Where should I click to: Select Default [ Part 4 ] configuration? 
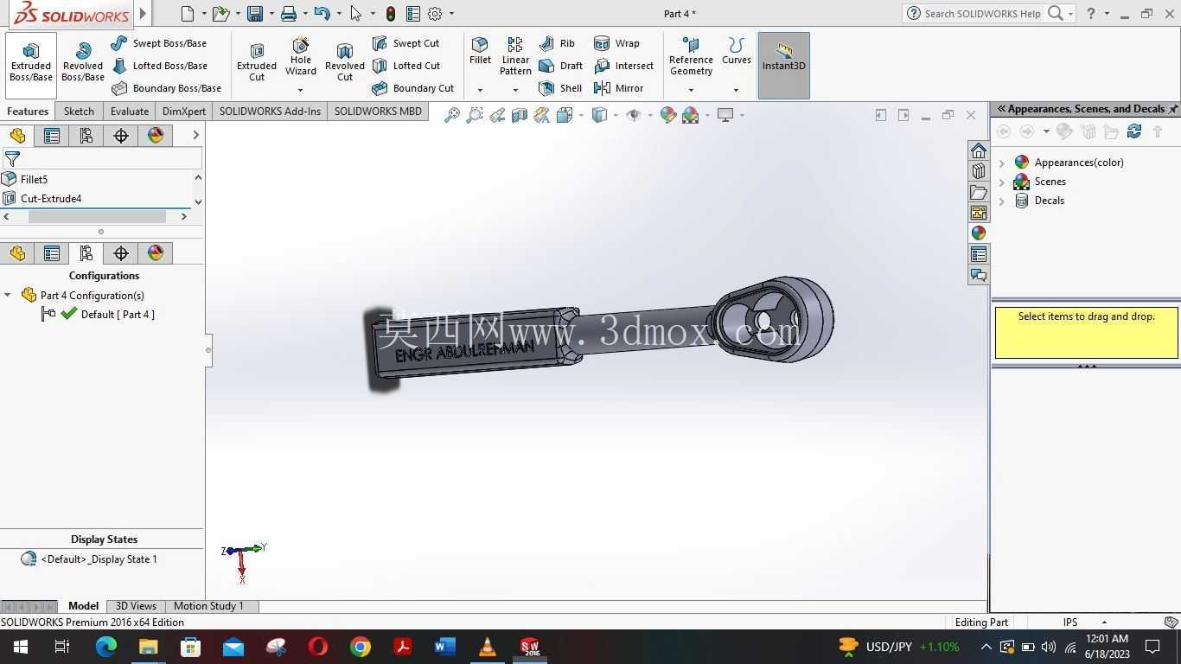(118, 315)
